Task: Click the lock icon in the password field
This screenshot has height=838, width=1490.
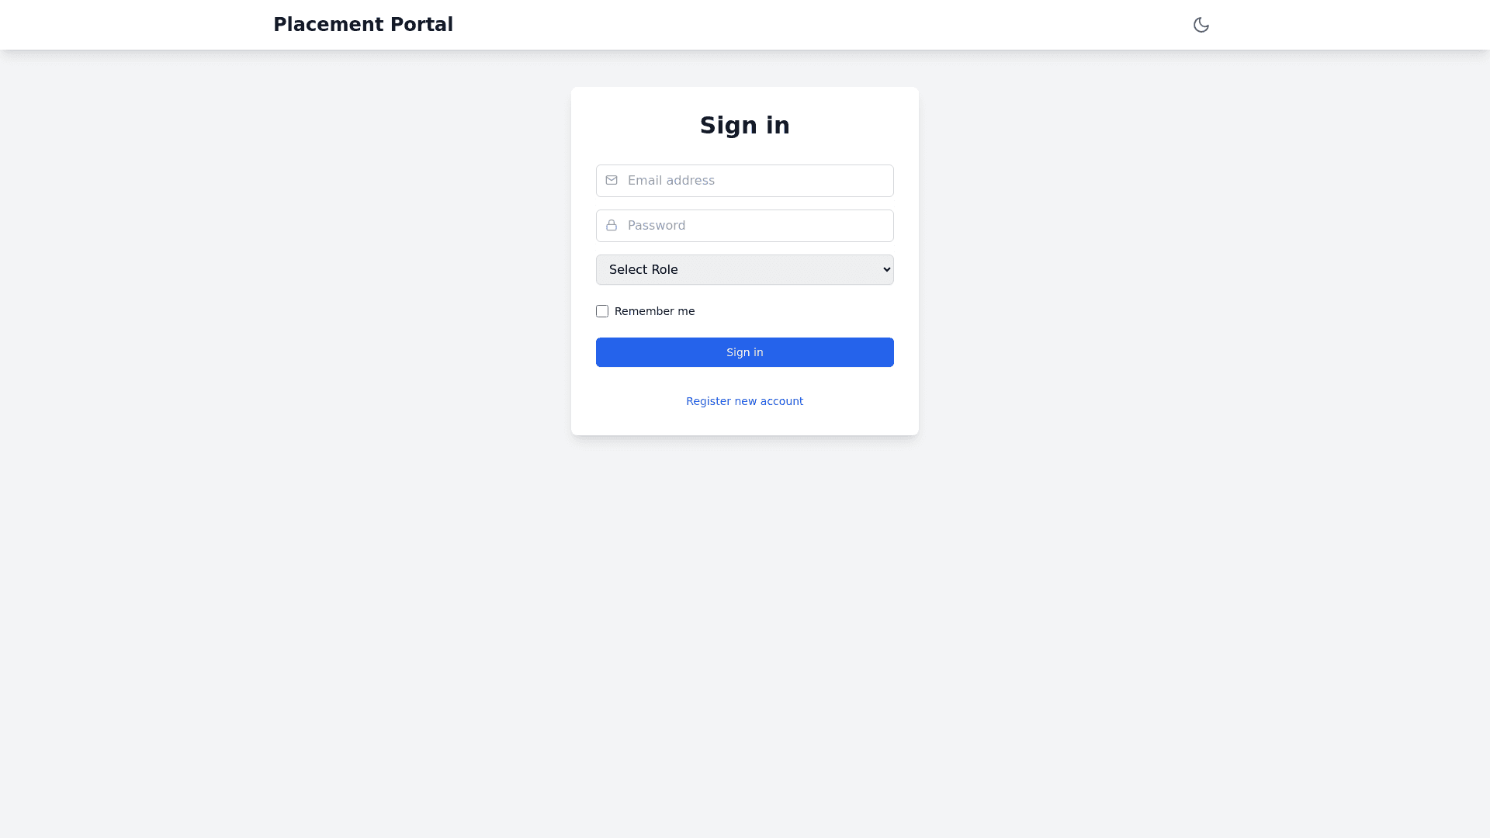Action: pyautogui.click(x=612, y=225)
